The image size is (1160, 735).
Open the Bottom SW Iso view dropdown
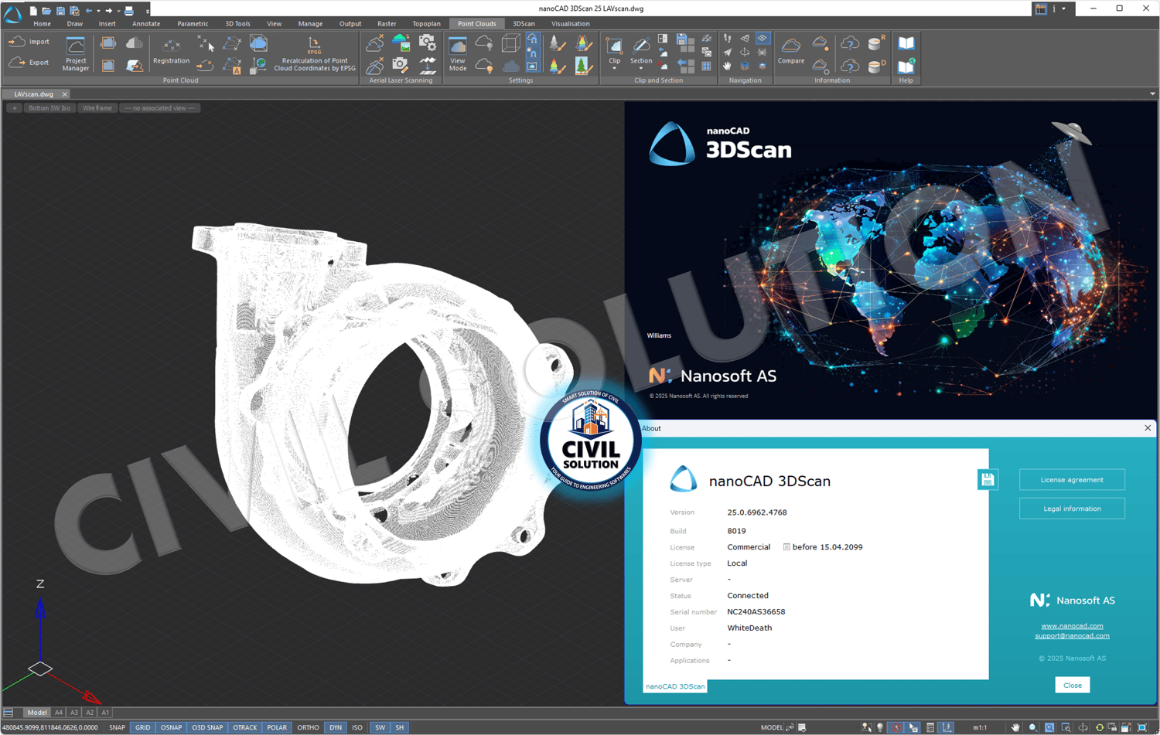point(49,108)
